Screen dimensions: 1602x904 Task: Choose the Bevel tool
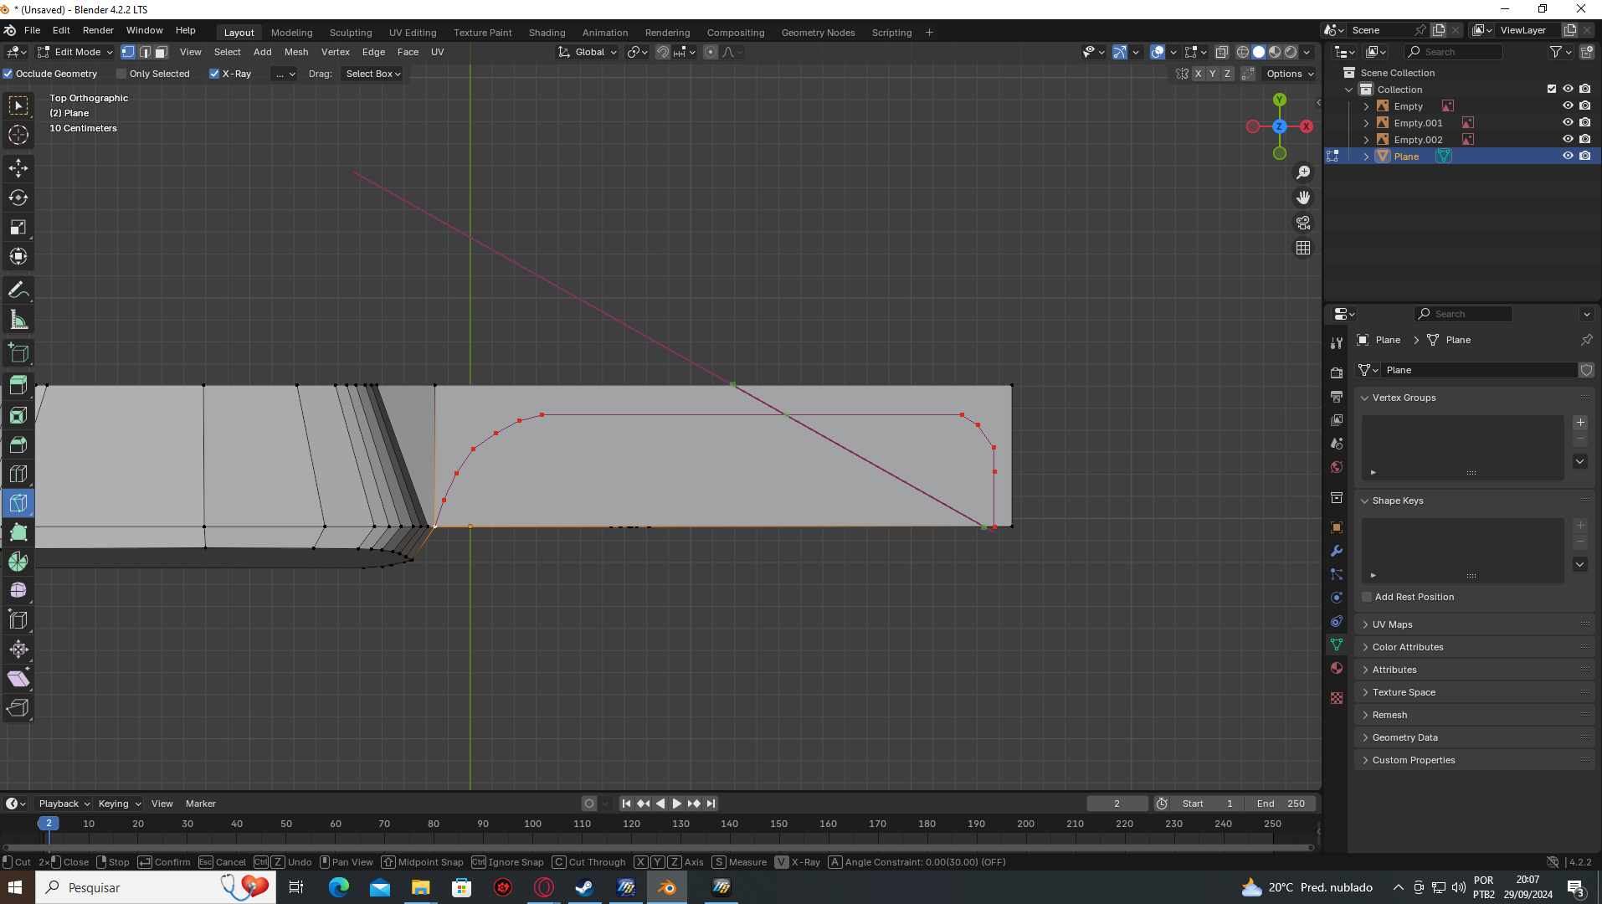(18, 444)
